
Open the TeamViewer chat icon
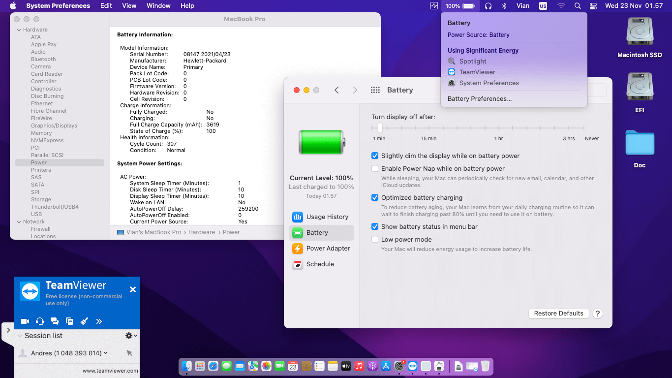pyautogui.click(x=55, y=321)
